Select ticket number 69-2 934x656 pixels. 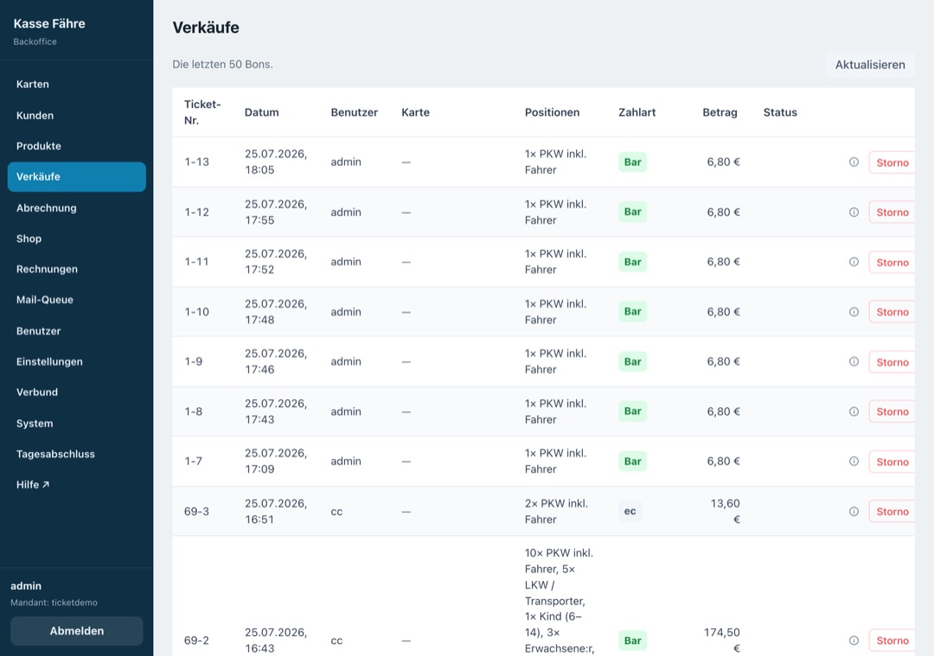(x=196, y=640)
